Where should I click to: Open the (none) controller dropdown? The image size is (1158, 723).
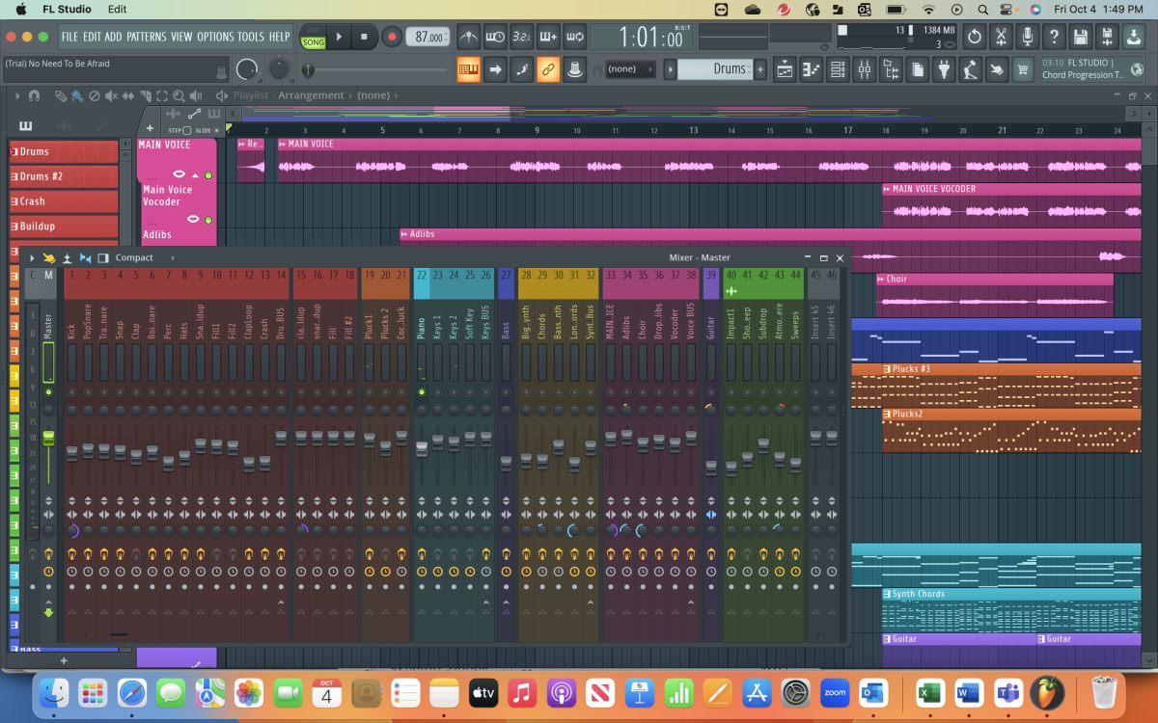tap(630, 68)
